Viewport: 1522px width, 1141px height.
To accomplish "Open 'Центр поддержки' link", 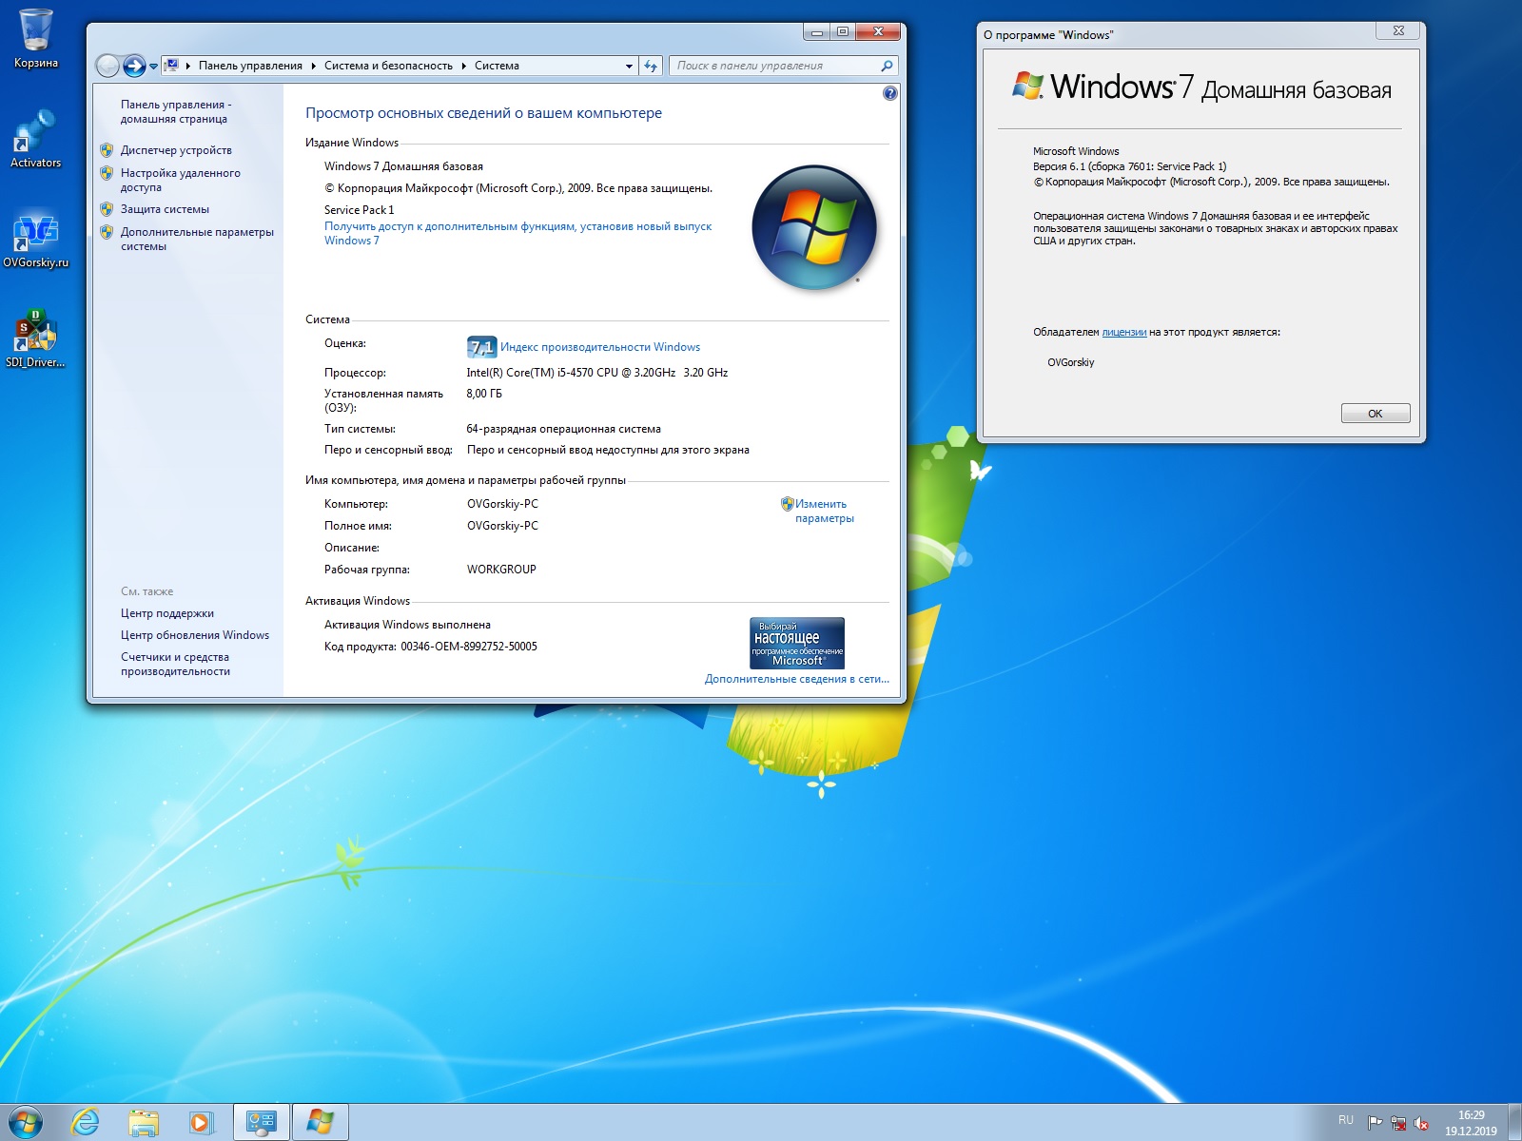I will click(x=167, y=613).
